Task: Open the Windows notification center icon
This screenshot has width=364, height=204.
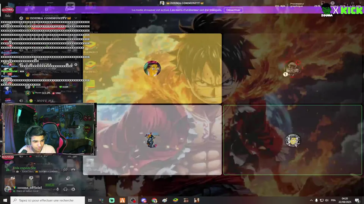Action: 357,200
